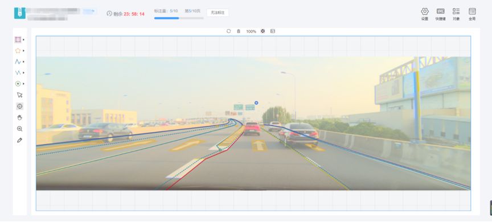The height and width of the screenshot is (222, 492).
Task: Click the image display icon above canvas
Action: [x=273, y=31]
